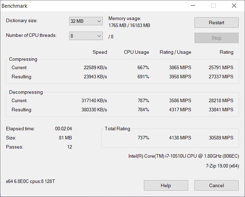
Task: Restart the benchmark run
Action: click(x=217, y=22)
